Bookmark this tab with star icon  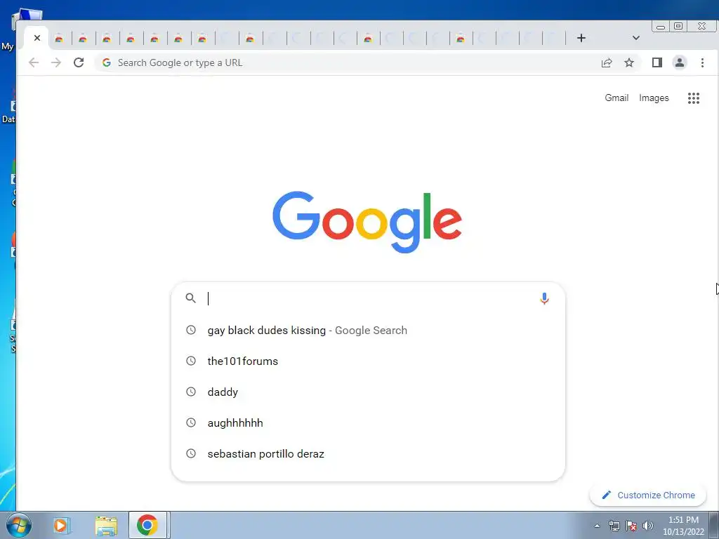(x=629, y=62)
